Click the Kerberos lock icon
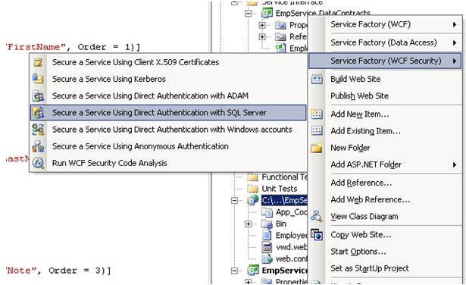The width and height of the screenshot is (466, 285). point(38,79)
